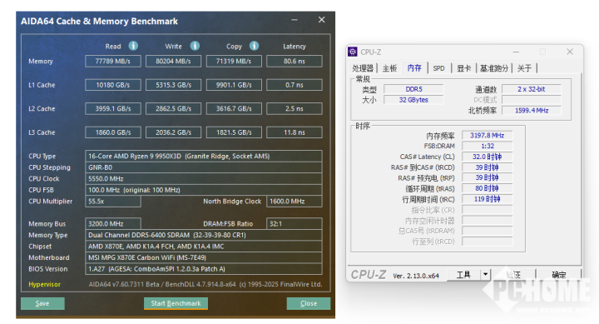
Task: Click the CPU FSB field 100.0 MHz
Action: tap(203, 190)
